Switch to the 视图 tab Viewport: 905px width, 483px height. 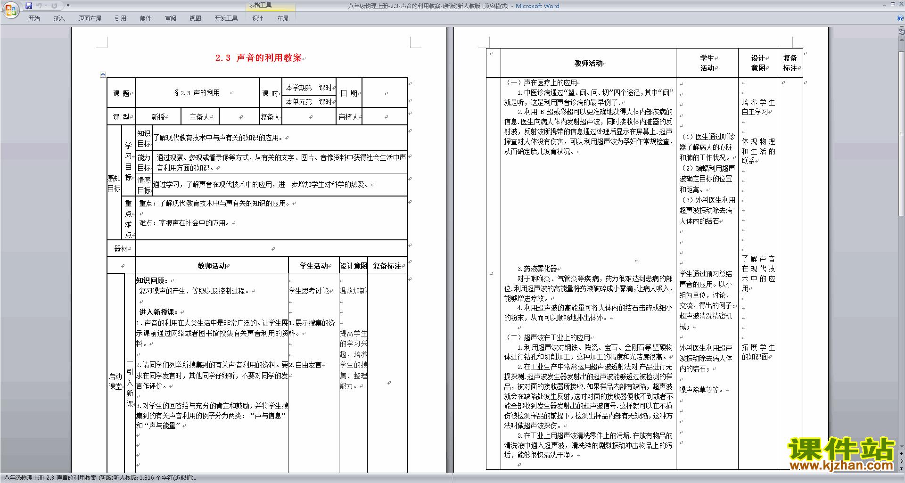[x=196, y=18]
